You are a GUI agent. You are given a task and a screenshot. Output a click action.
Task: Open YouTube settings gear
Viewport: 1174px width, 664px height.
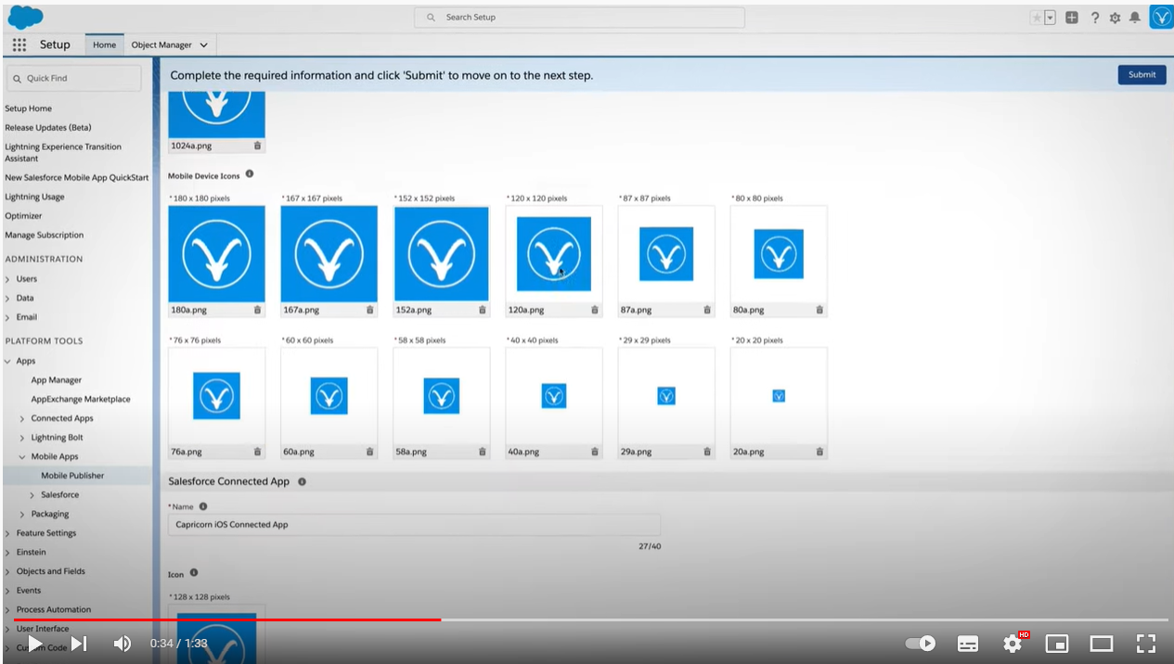point(1013,643)
